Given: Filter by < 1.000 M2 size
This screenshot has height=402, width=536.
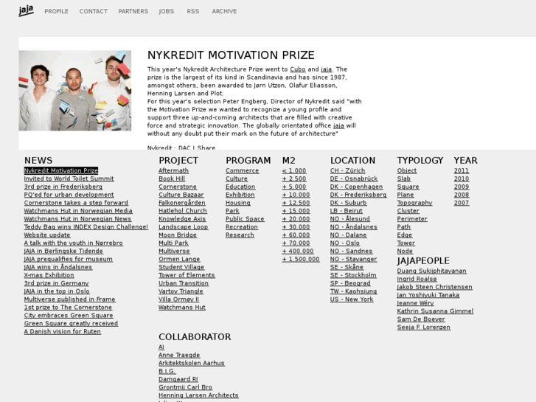Looking at the screenshot, I should click(294, 170).
